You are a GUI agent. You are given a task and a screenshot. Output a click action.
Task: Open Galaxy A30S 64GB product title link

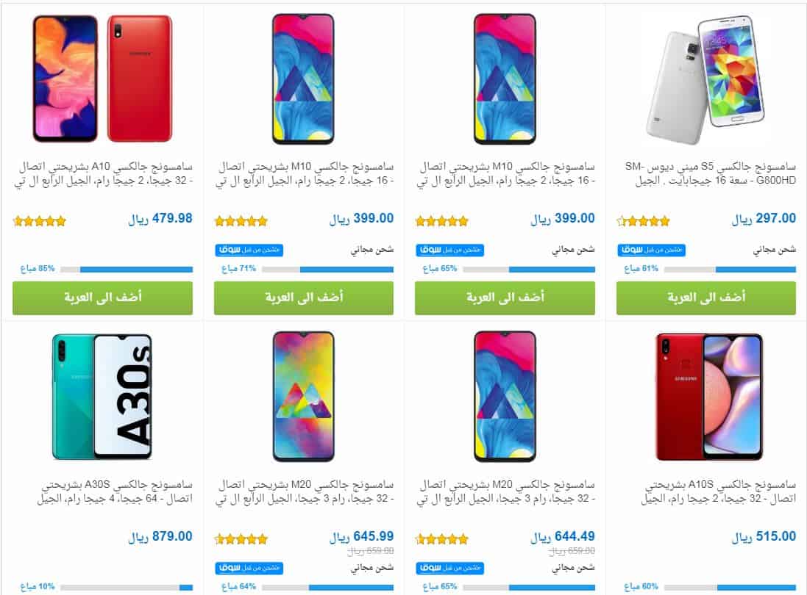pos(115,491)
